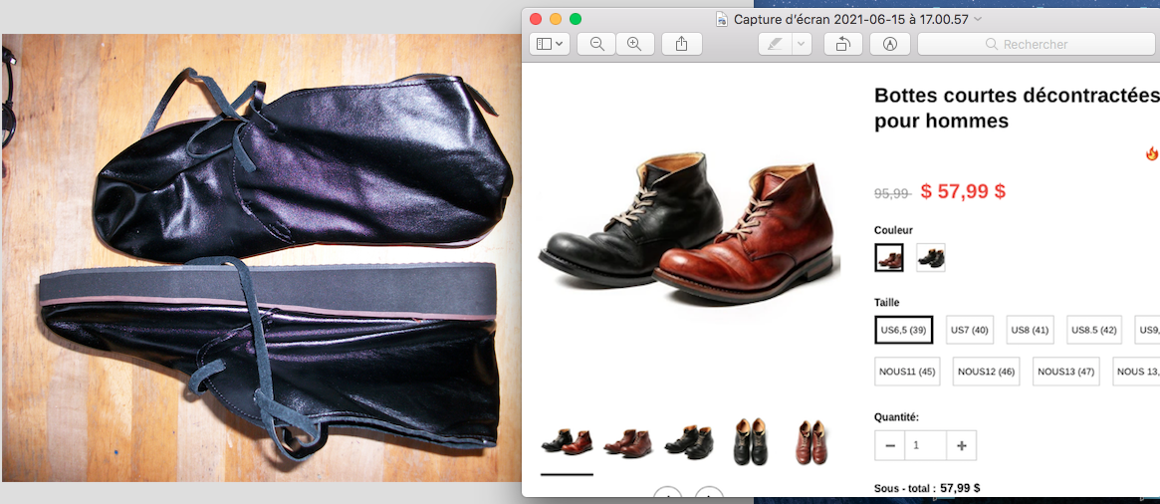The height and width of the screenshot is (504, 1160).
Task: Close the Preview window with red button
Action: tap(536, 19)
